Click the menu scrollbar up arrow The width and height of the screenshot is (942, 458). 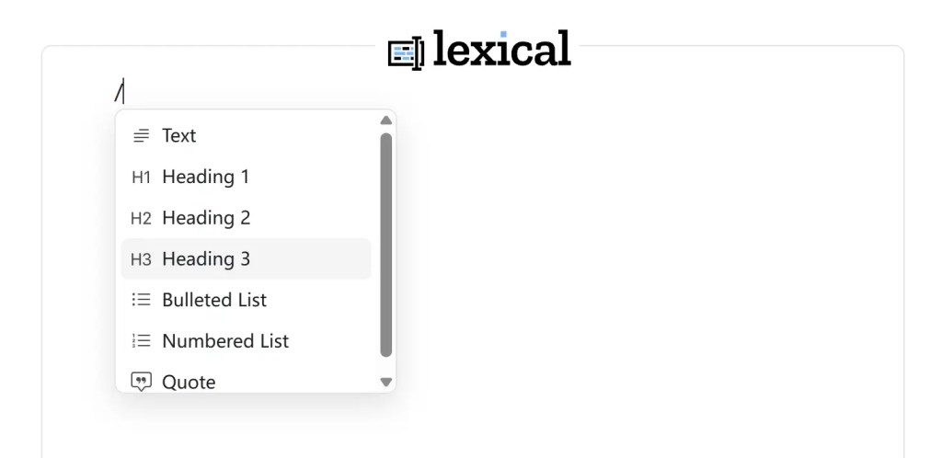[x=386, y=120]
